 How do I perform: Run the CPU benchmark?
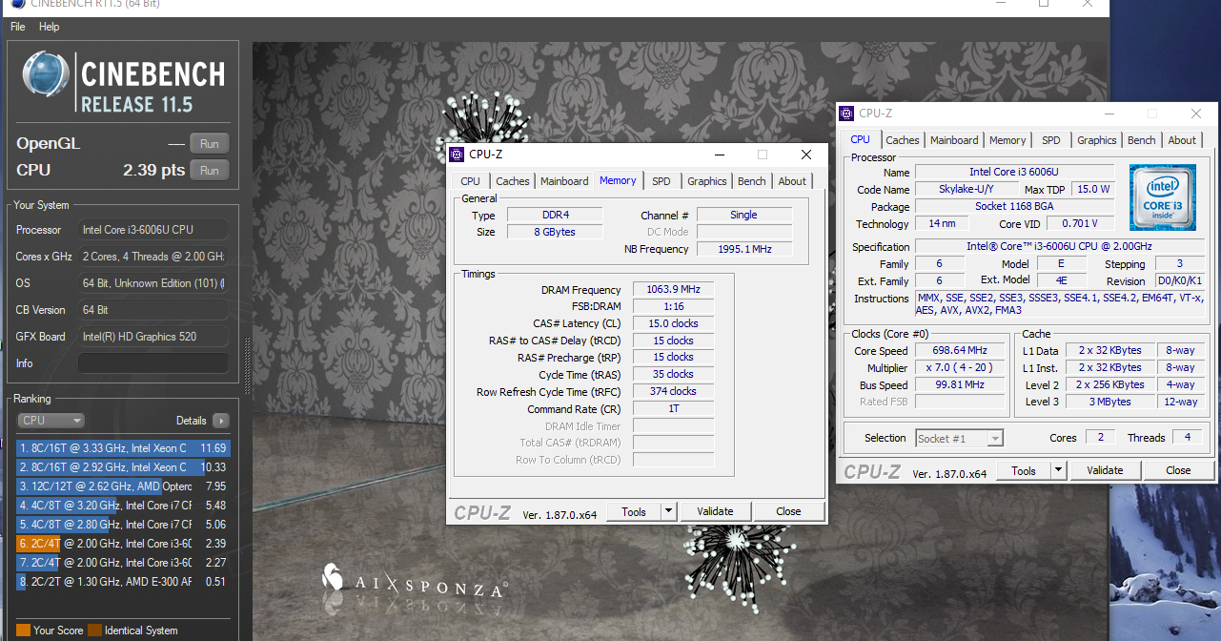pyautogui.click(x=210, y=171)
